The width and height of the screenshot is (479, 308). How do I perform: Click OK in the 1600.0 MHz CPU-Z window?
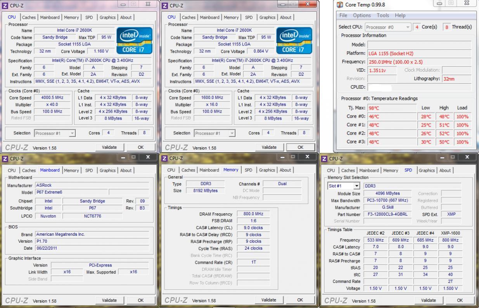pyautogui.click(x=300, y=147)
